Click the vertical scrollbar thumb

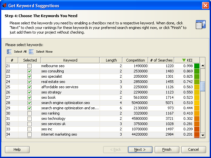tap(203, 87)
